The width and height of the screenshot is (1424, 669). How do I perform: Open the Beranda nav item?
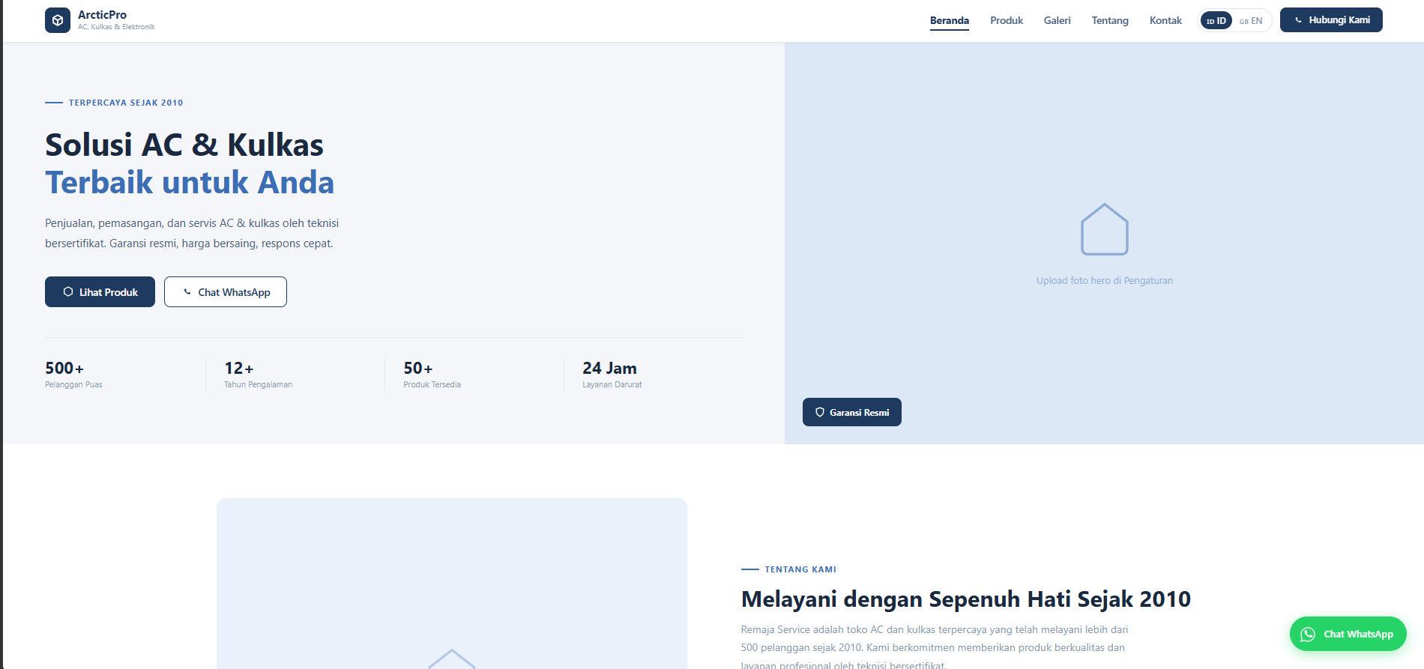[950, 20]
